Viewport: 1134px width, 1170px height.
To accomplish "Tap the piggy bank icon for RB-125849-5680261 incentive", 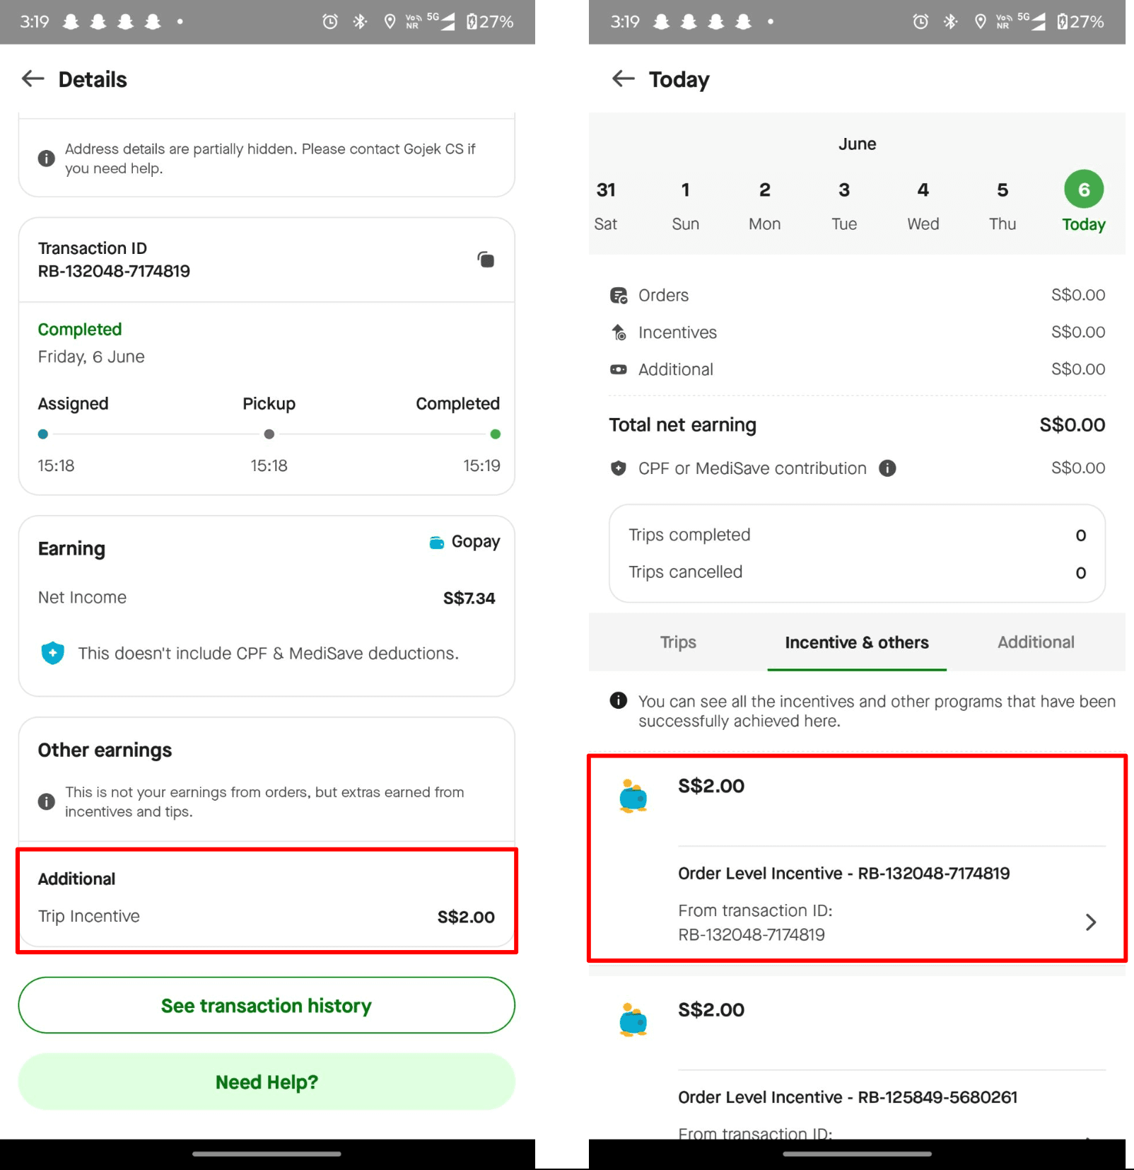I will click(633, 1020).
